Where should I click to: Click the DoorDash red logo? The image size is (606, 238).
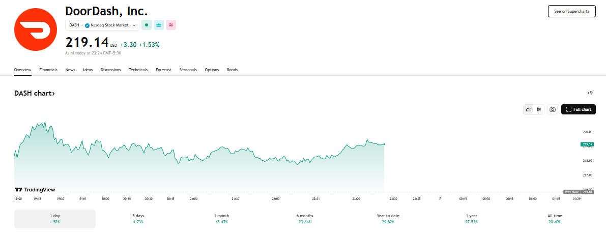36,29
